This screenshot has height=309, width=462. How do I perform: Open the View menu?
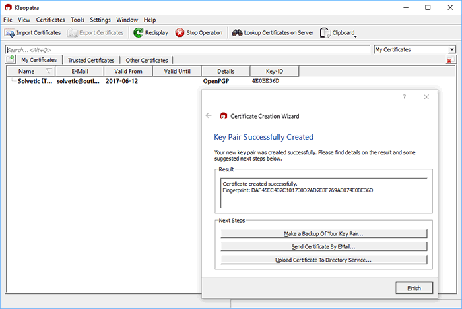[24, 20]
